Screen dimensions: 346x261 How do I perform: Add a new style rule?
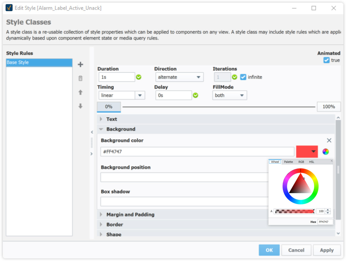(80, 64)
